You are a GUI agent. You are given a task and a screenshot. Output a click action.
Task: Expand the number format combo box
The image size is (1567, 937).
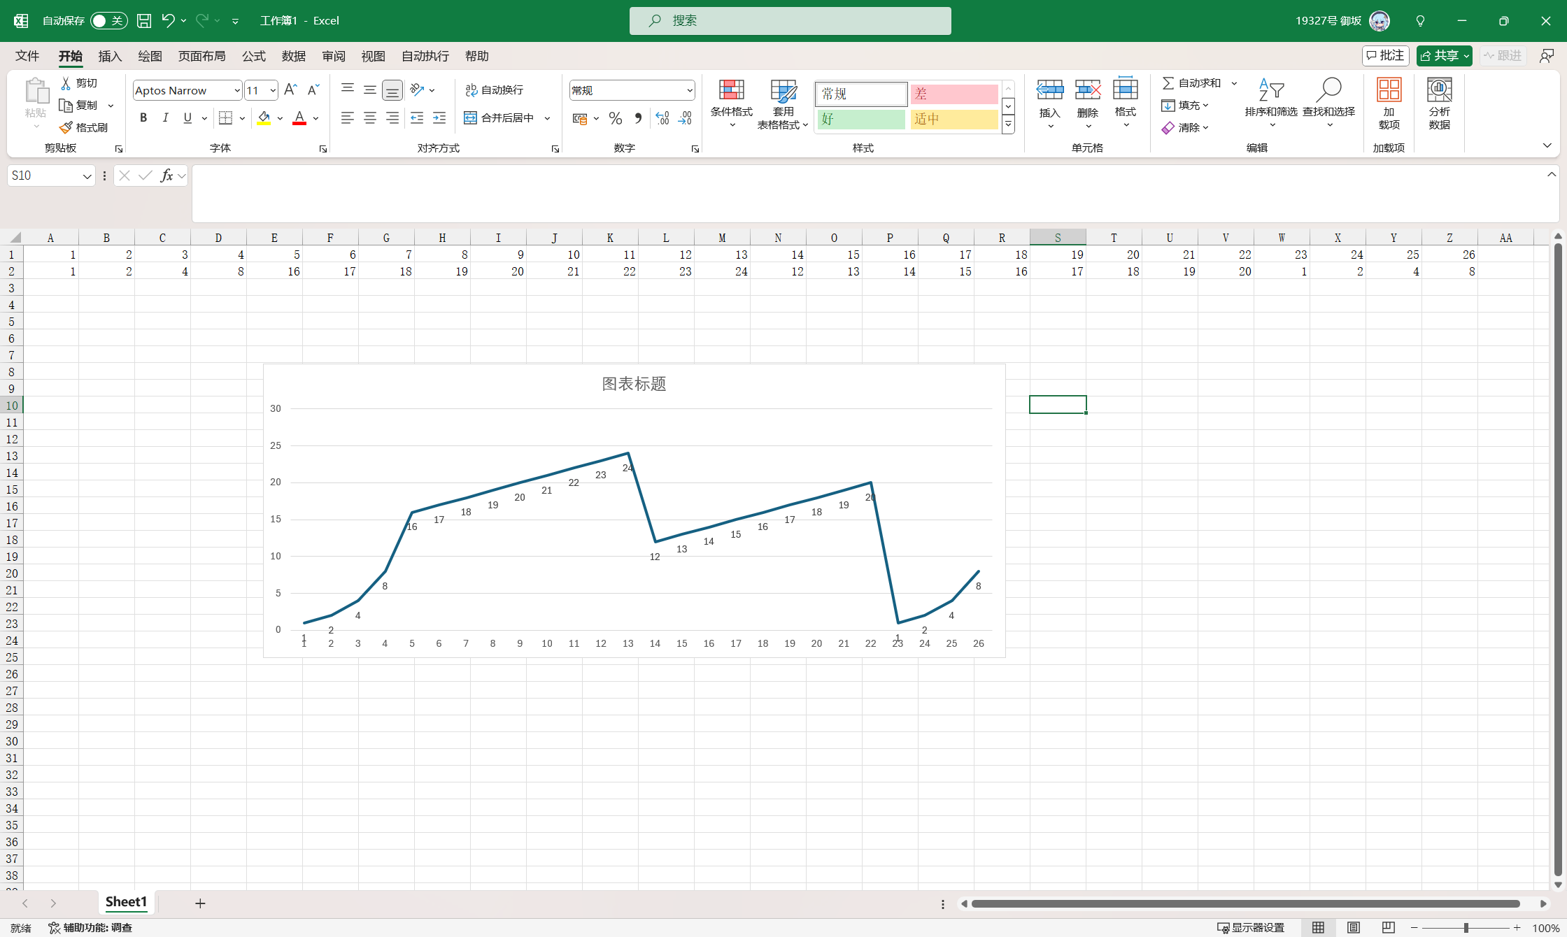pos(689,90)
